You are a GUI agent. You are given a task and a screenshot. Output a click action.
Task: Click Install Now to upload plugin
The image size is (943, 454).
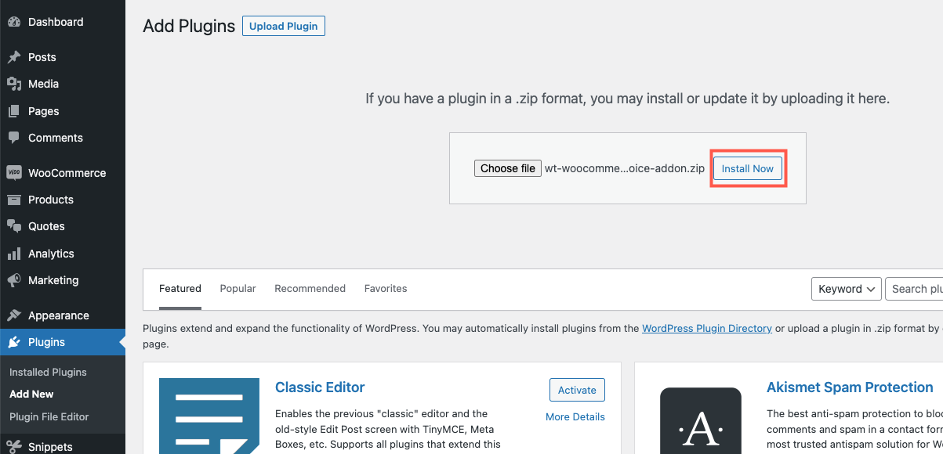pyautogui.click(x=748, y=168)
